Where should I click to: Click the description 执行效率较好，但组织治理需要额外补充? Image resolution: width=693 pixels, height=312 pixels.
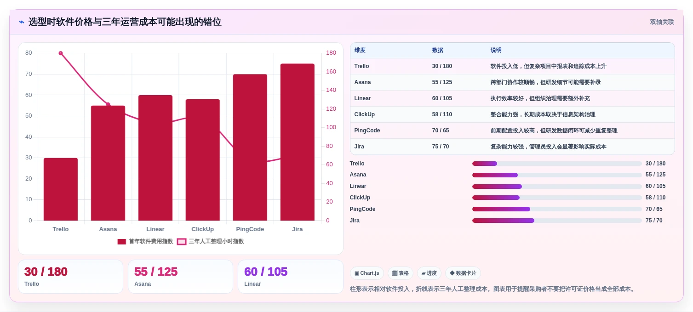tap(540, 98)
